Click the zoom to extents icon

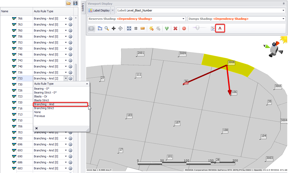129,28
